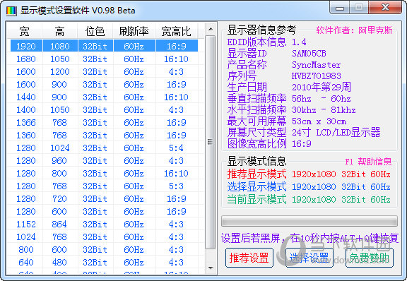Click the 垂直扫描频率 value 56hz - 60hz
Viewport: 407px width, 281px height.
tap(322, 99)
